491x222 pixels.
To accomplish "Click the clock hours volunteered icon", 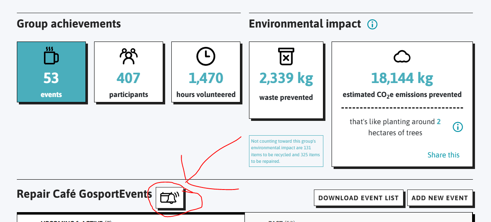I will 205,56.
